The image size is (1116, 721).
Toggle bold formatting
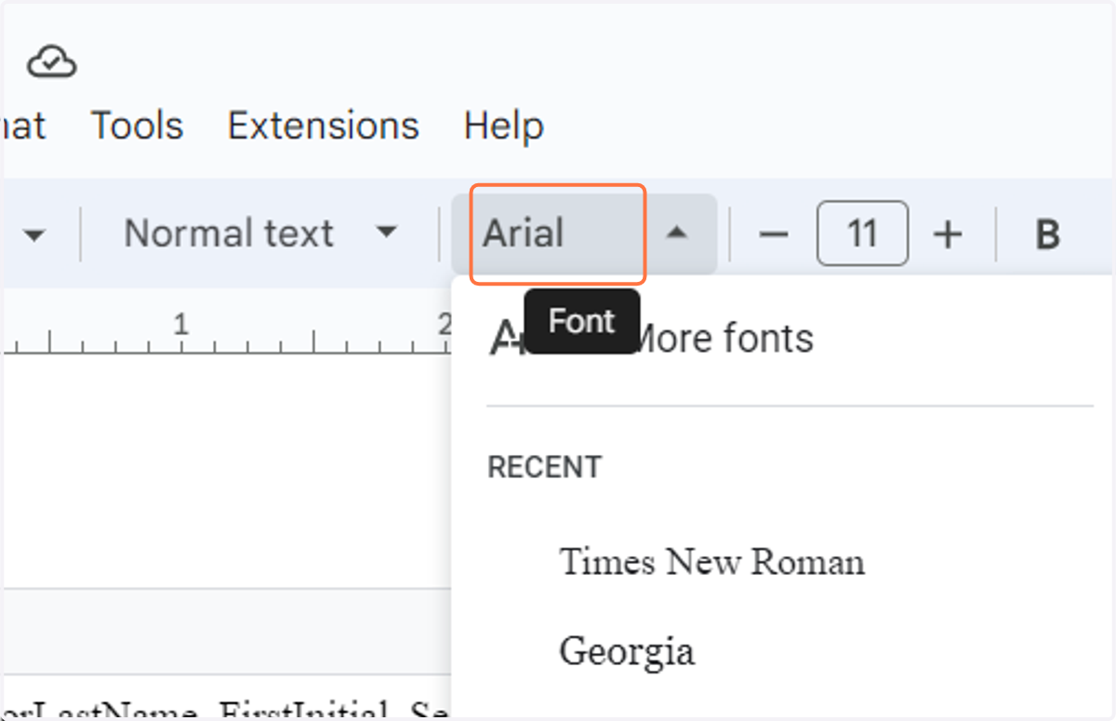click(1047, 234)
